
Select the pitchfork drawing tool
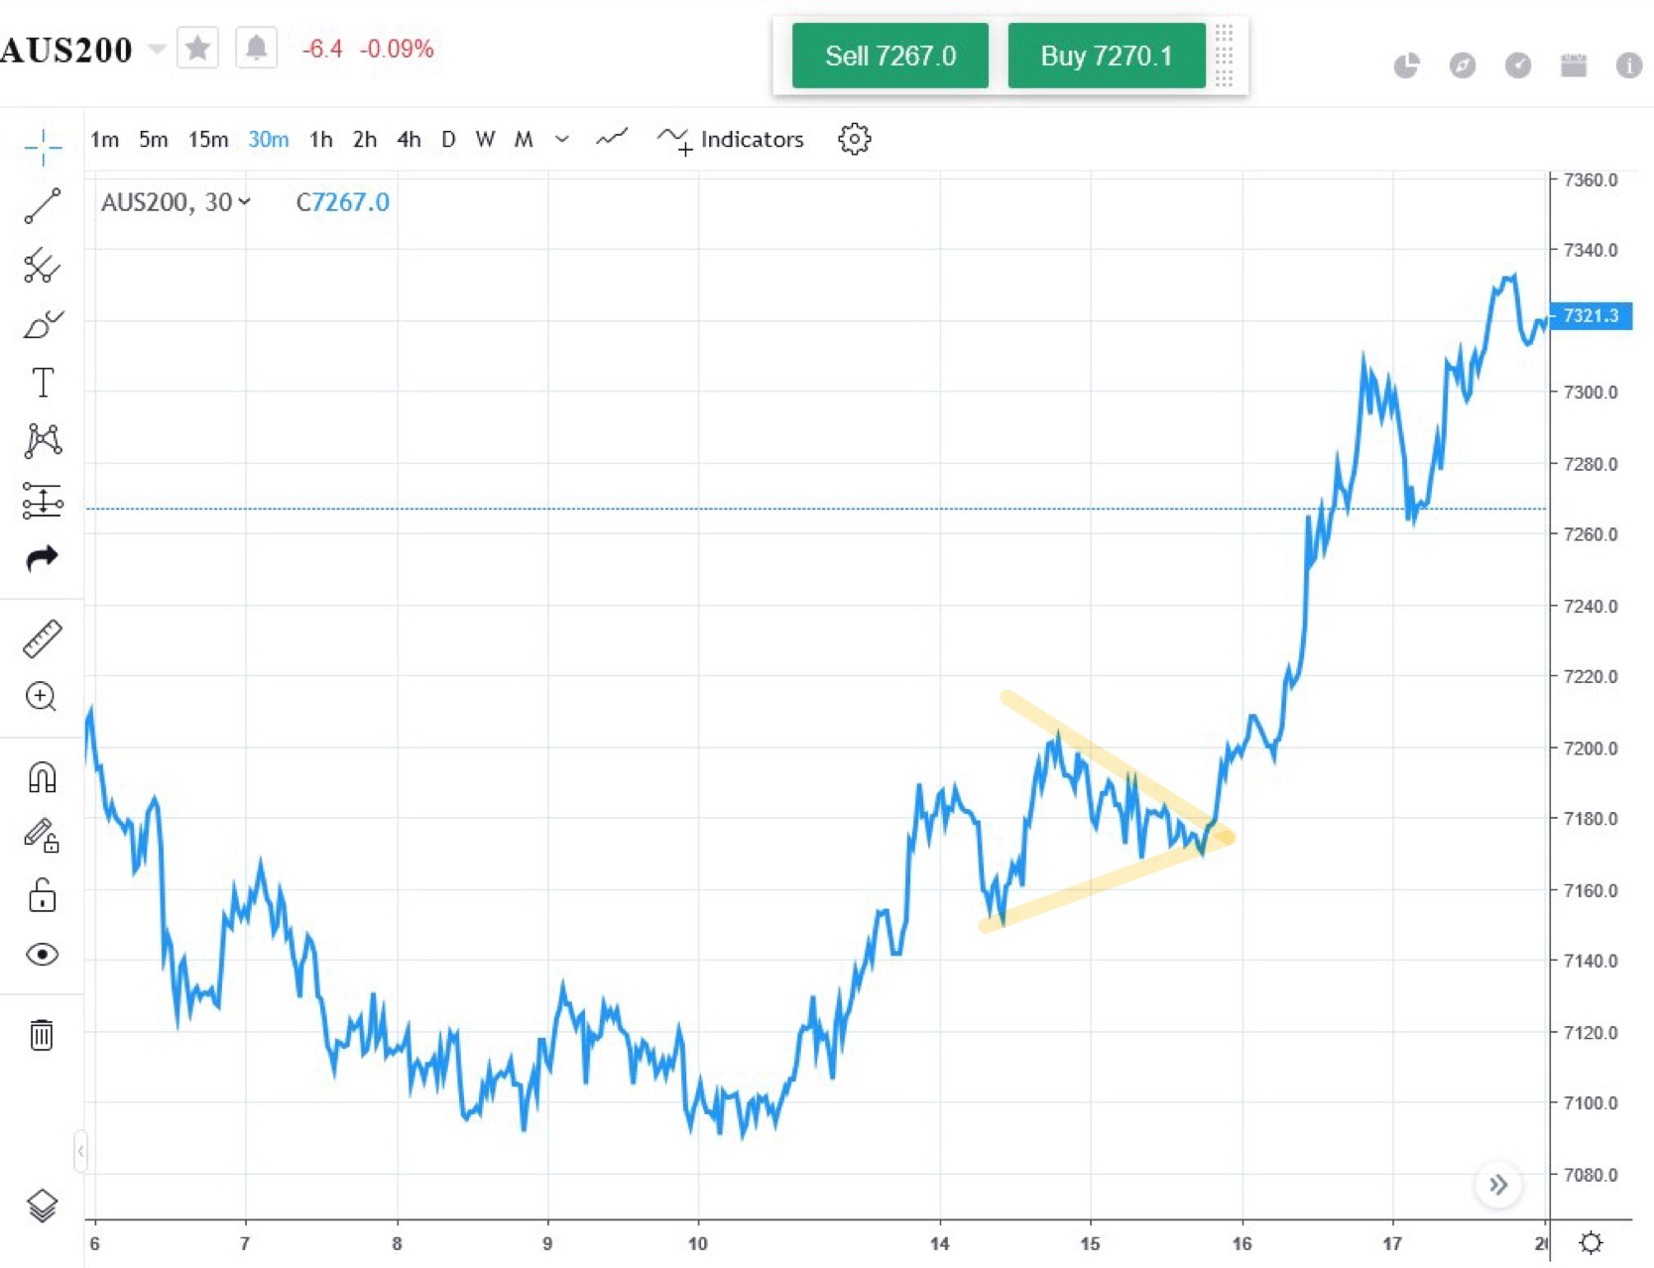pyautogui.click(x=42, y=266)
